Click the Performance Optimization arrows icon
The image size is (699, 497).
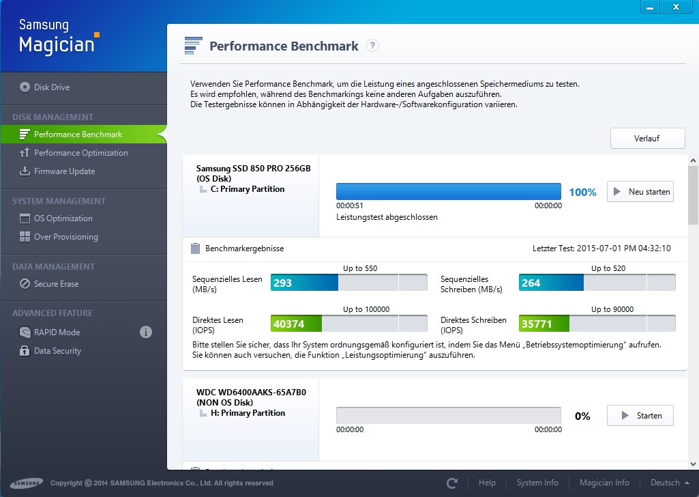[25, 152]
